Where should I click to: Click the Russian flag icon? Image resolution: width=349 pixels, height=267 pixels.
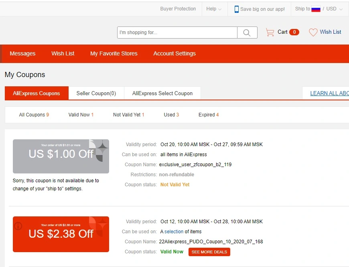point(316,9)
